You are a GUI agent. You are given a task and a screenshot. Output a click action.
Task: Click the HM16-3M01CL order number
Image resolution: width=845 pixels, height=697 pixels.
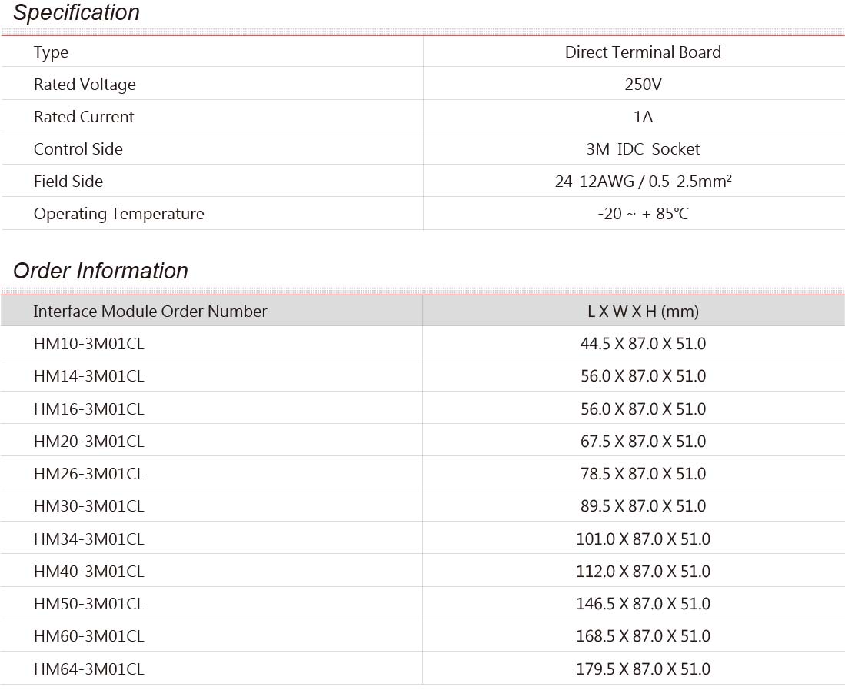[89, 409]
